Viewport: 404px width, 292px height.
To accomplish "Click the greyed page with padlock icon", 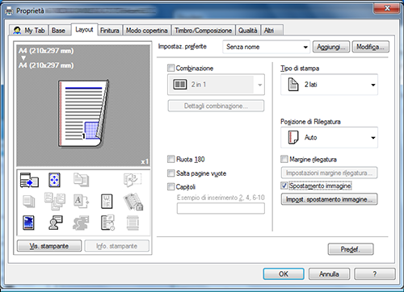I will pos(133,202).
